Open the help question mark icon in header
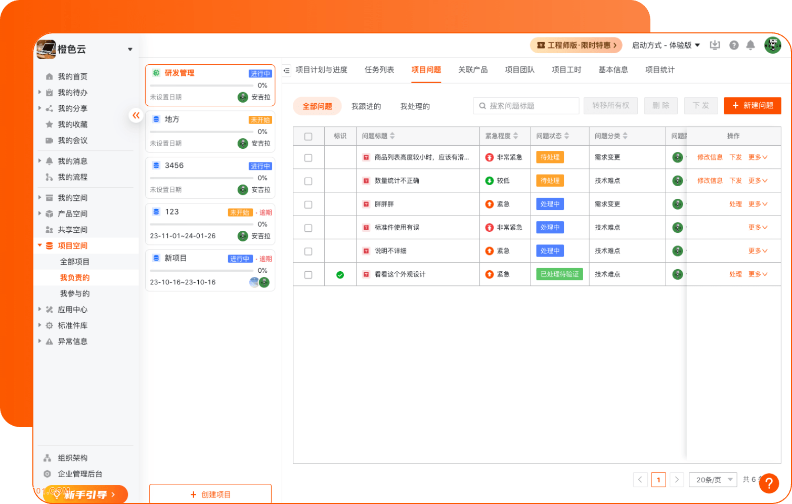The width and height of the screenshot is (792, 504). pos(734,46)
